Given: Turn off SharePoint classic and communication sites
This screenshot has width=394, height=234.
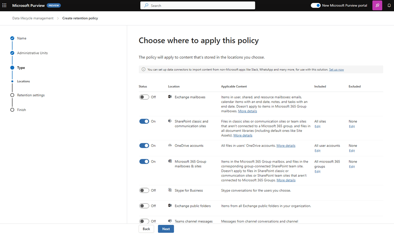Looking at the screenshot, I should click(x=144, y=121).
